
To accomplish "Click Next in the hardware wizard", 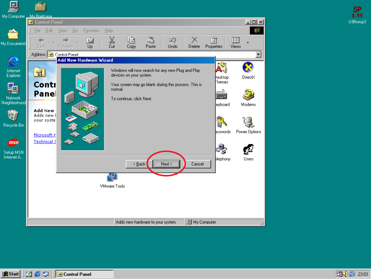I will (x=166, y=164).
